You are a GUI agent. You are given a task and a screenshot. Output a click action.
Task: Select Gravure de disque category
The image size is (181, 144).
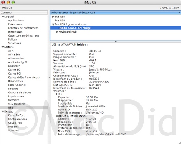(20, 93)
